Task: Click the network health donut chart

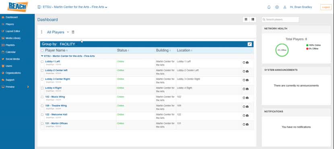Action: click(x=282, y=50)
